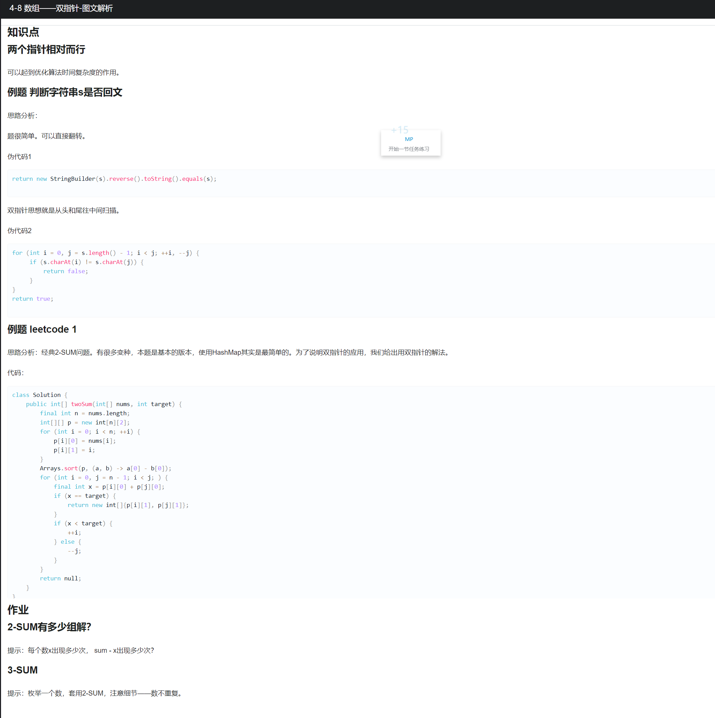
Task: Click the 例题 leetcode 1 heading
Action: (x=42, y=329)
